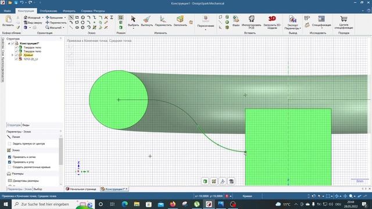Image resolution: width=372 pixels, height=209 pixels.
Task: Open Firefox from taskbar
Action: pos(173,204)
